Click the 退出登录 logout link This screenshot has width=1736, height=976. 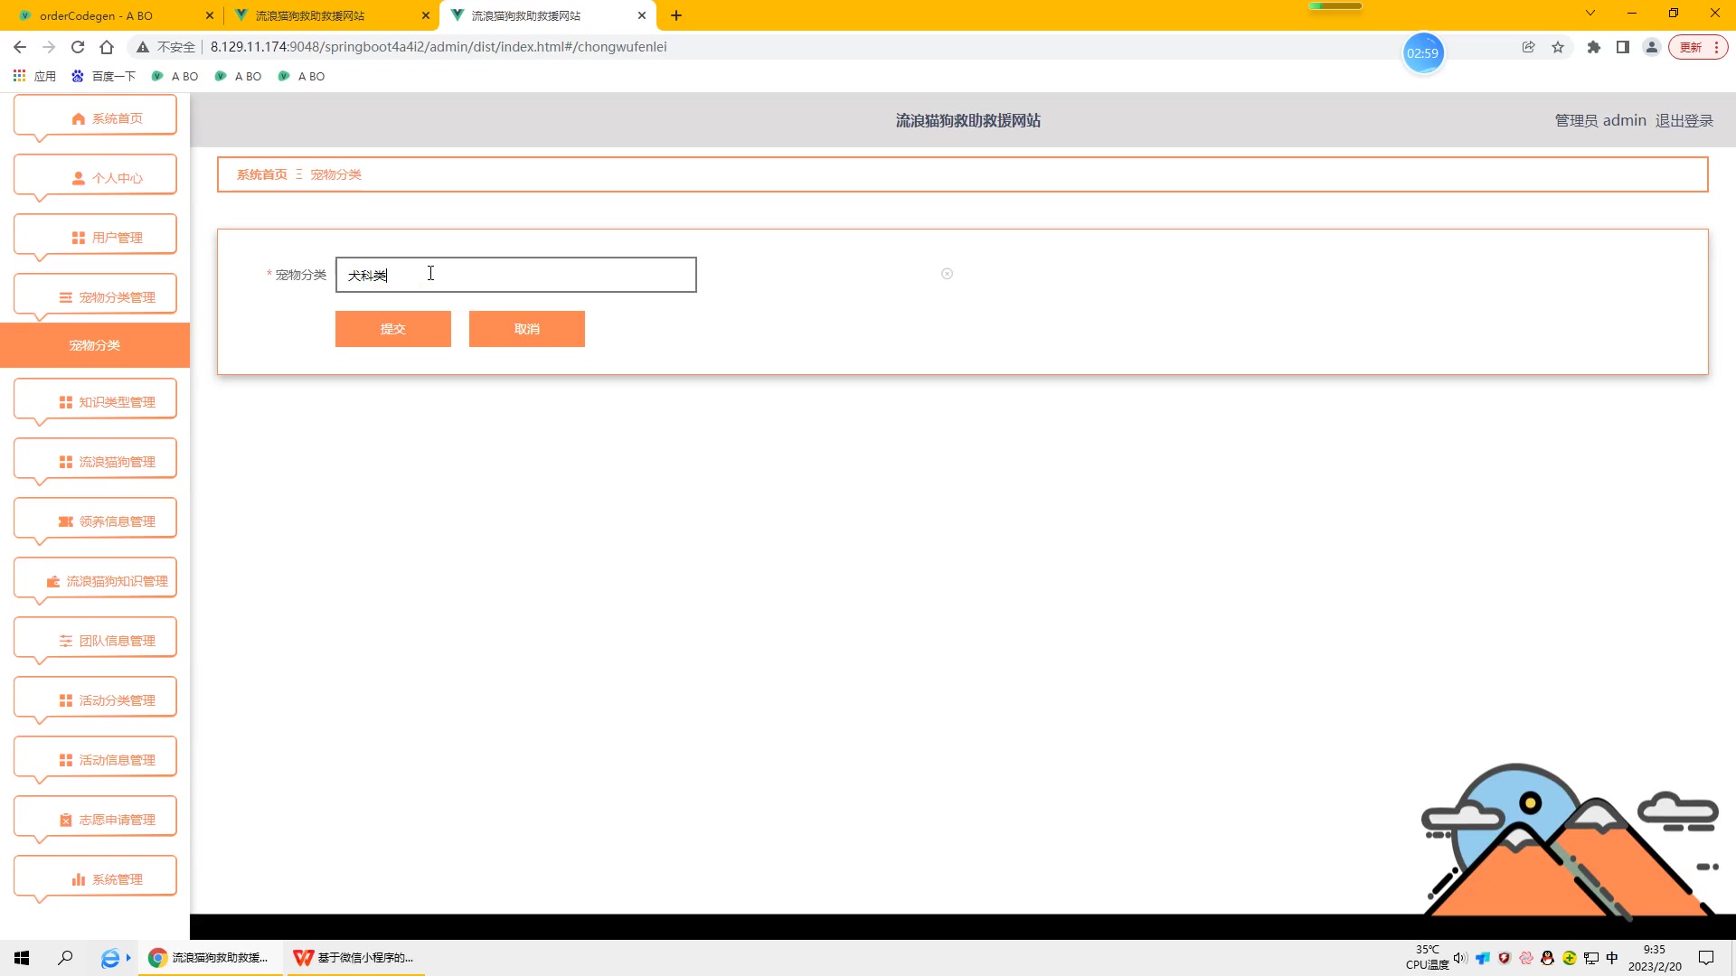point(1684,120)
